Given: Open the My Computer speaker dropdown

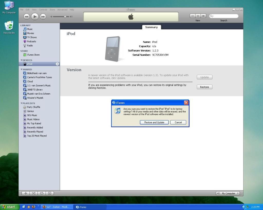Looking at the screenshot, I should 228,193.
